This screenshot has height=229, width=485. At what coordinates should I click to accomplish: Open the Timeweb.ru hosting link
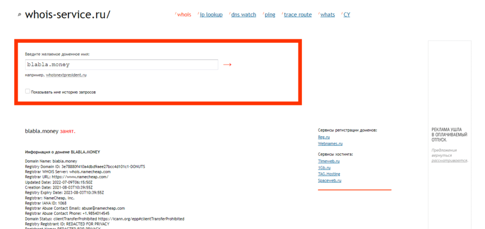[329, 161]
